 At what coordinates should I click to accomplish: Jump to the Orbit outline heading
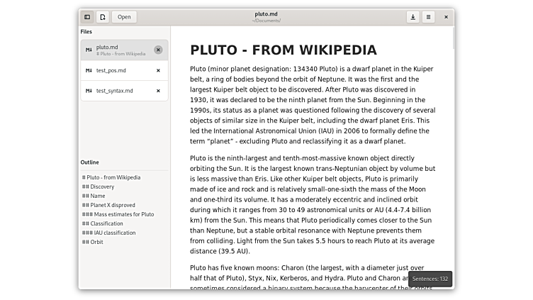pyautogui.click(x=96, y=242)
